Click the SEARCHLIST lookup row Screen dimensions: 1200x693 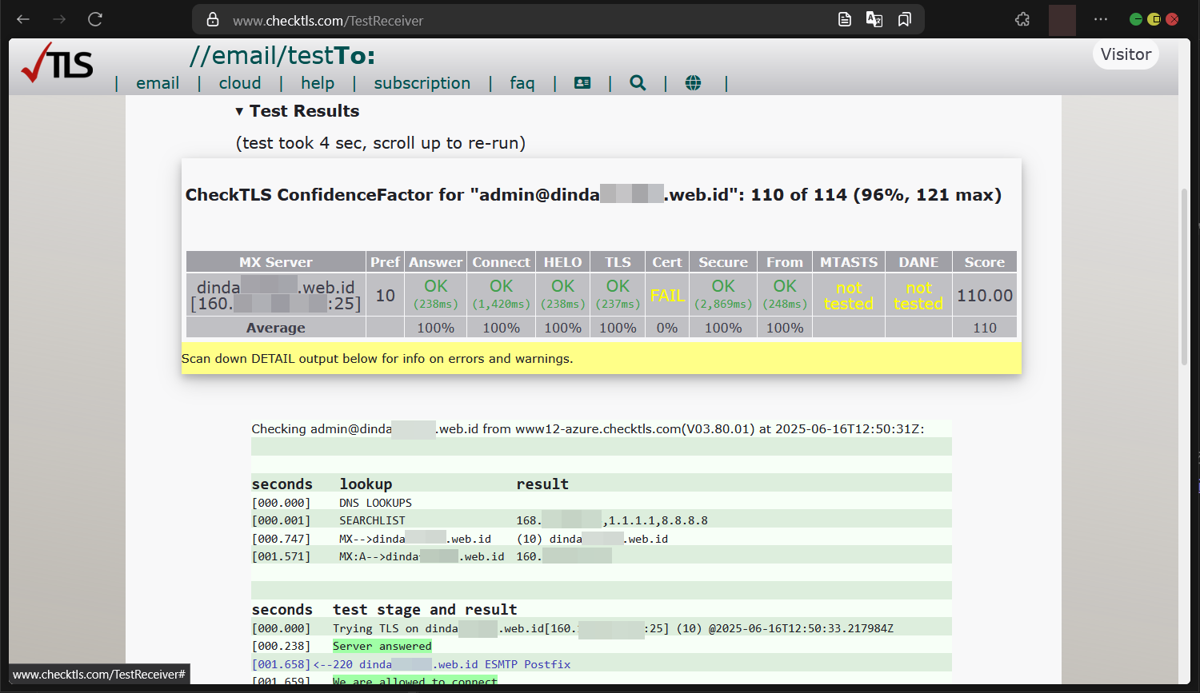click(602, 520)
